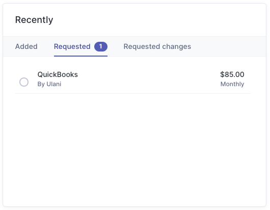This screenshot has height=210, width=270.
Task: Click the dollar sign of the QuickBooks price
Action: pos(222,74)
